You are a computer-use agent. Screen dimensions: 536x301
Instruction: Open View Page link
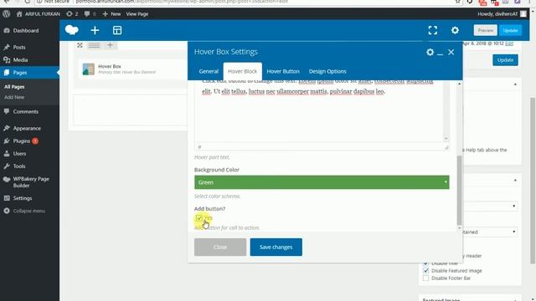(137, 14)
